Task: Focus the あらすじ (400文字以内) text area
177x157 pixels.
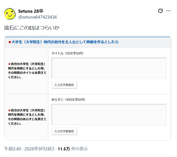Action: pos(109,114)
